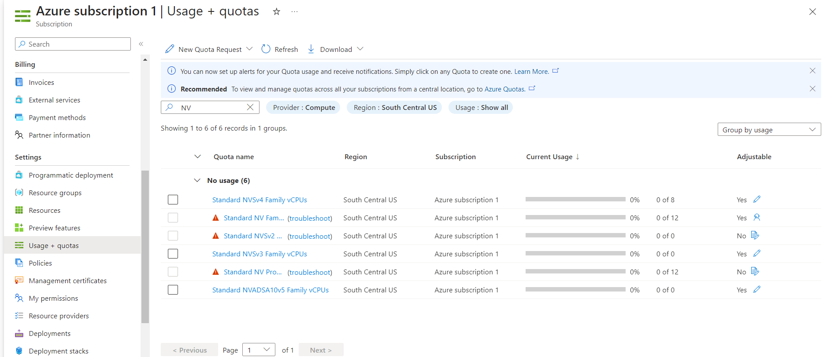Click the Deployments icon
823x357 pixels.
pos(19,333)
